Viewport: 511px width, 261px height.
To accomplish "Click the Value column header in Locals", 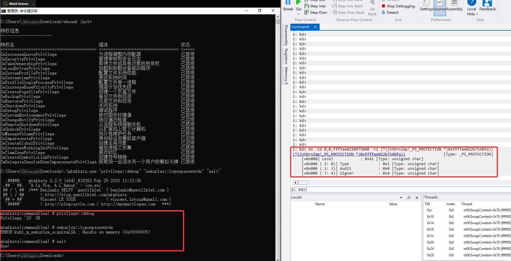I will 393,204.
